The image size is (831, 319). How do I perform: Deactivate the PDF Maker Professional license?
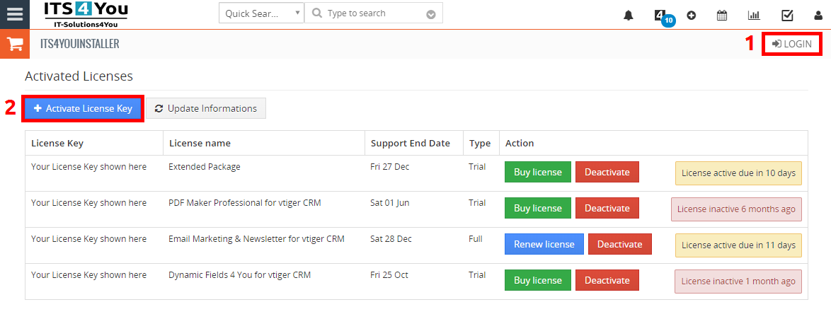click(x=607, y=208)
